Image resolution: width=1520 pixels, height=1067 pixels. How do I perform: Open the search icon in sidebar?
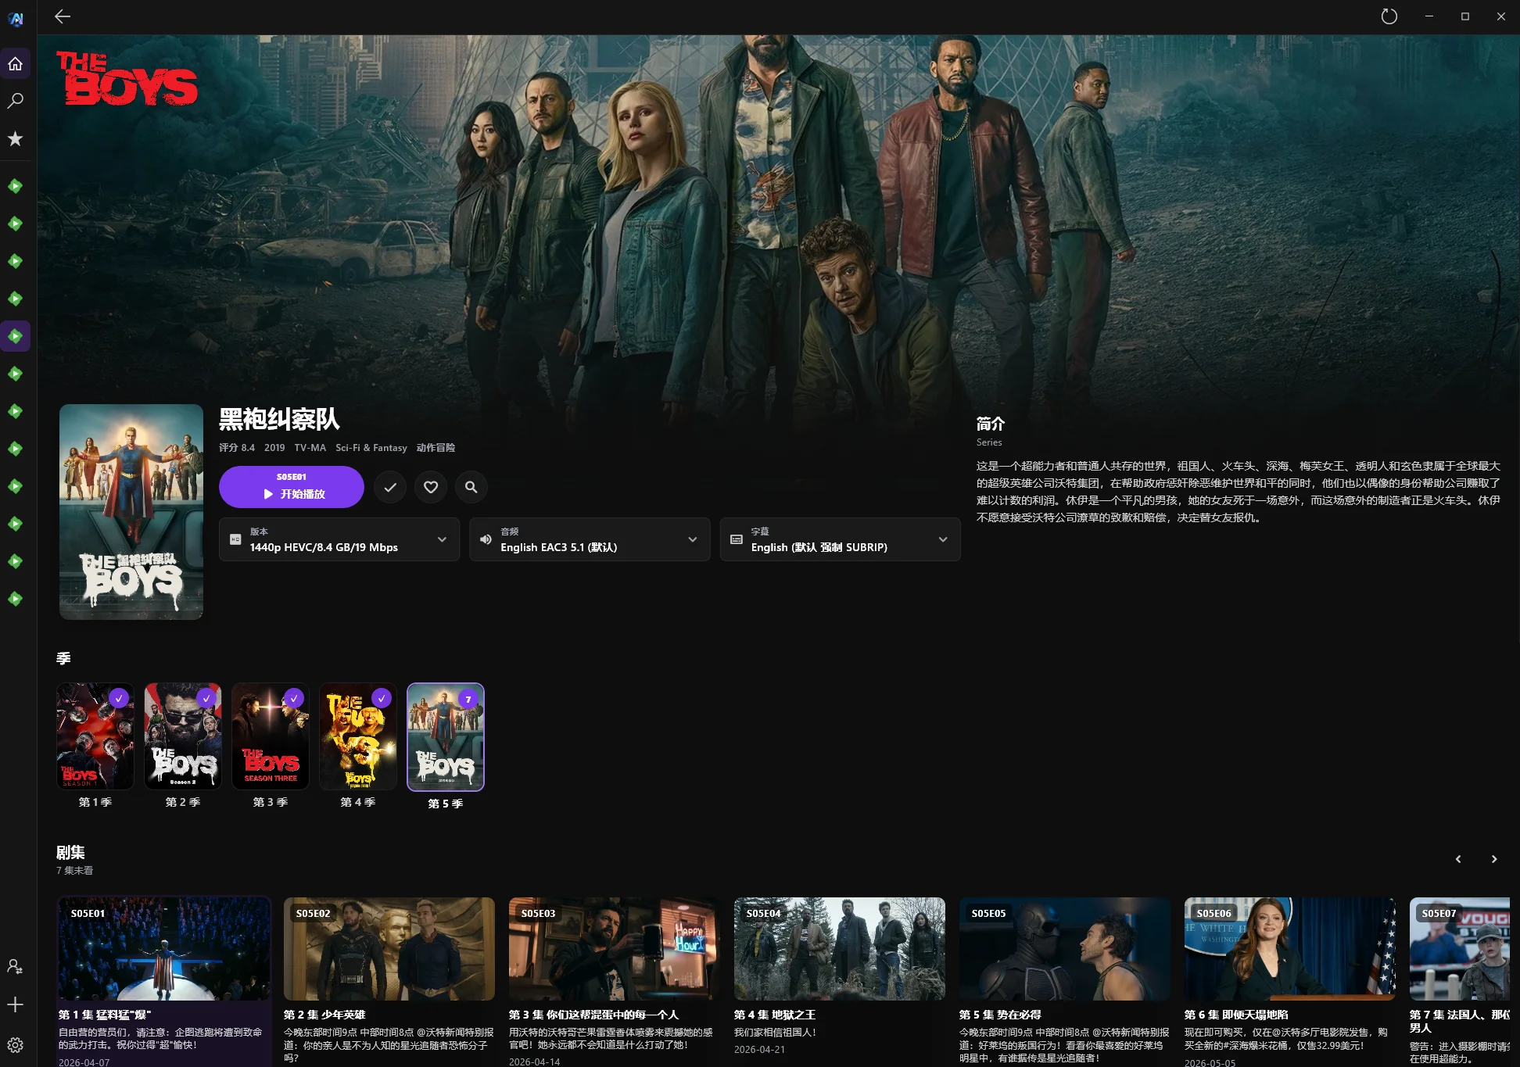(16, 101)
